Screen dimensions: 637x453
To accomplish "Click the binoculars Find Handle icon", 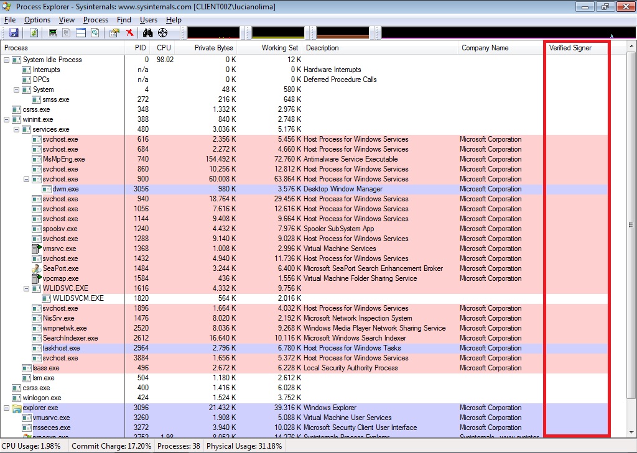I will [147, 33].
